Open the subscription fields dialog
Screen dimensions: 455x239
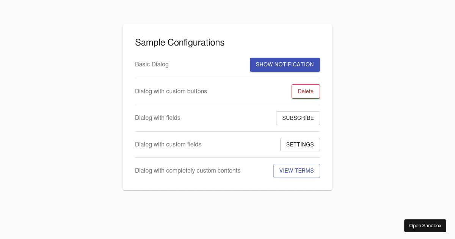coord(298,118)
